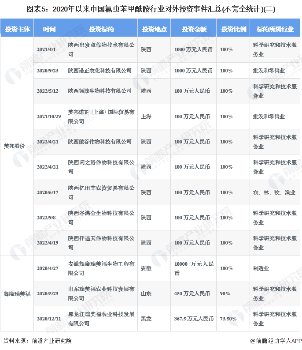The image size is (302, 350).
Task: Select 美邦诺正(上海)国际贸易有限公司 cell
Action: [101, 117]
